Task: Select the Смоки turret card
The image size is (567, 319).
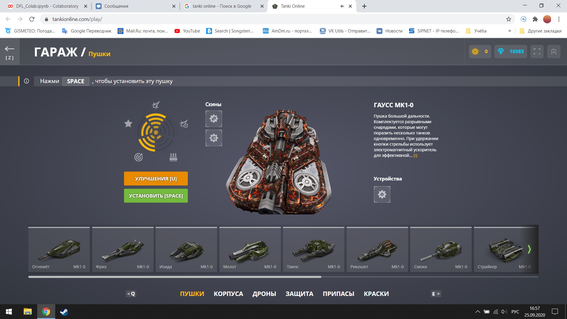Action: pos(441,250)
